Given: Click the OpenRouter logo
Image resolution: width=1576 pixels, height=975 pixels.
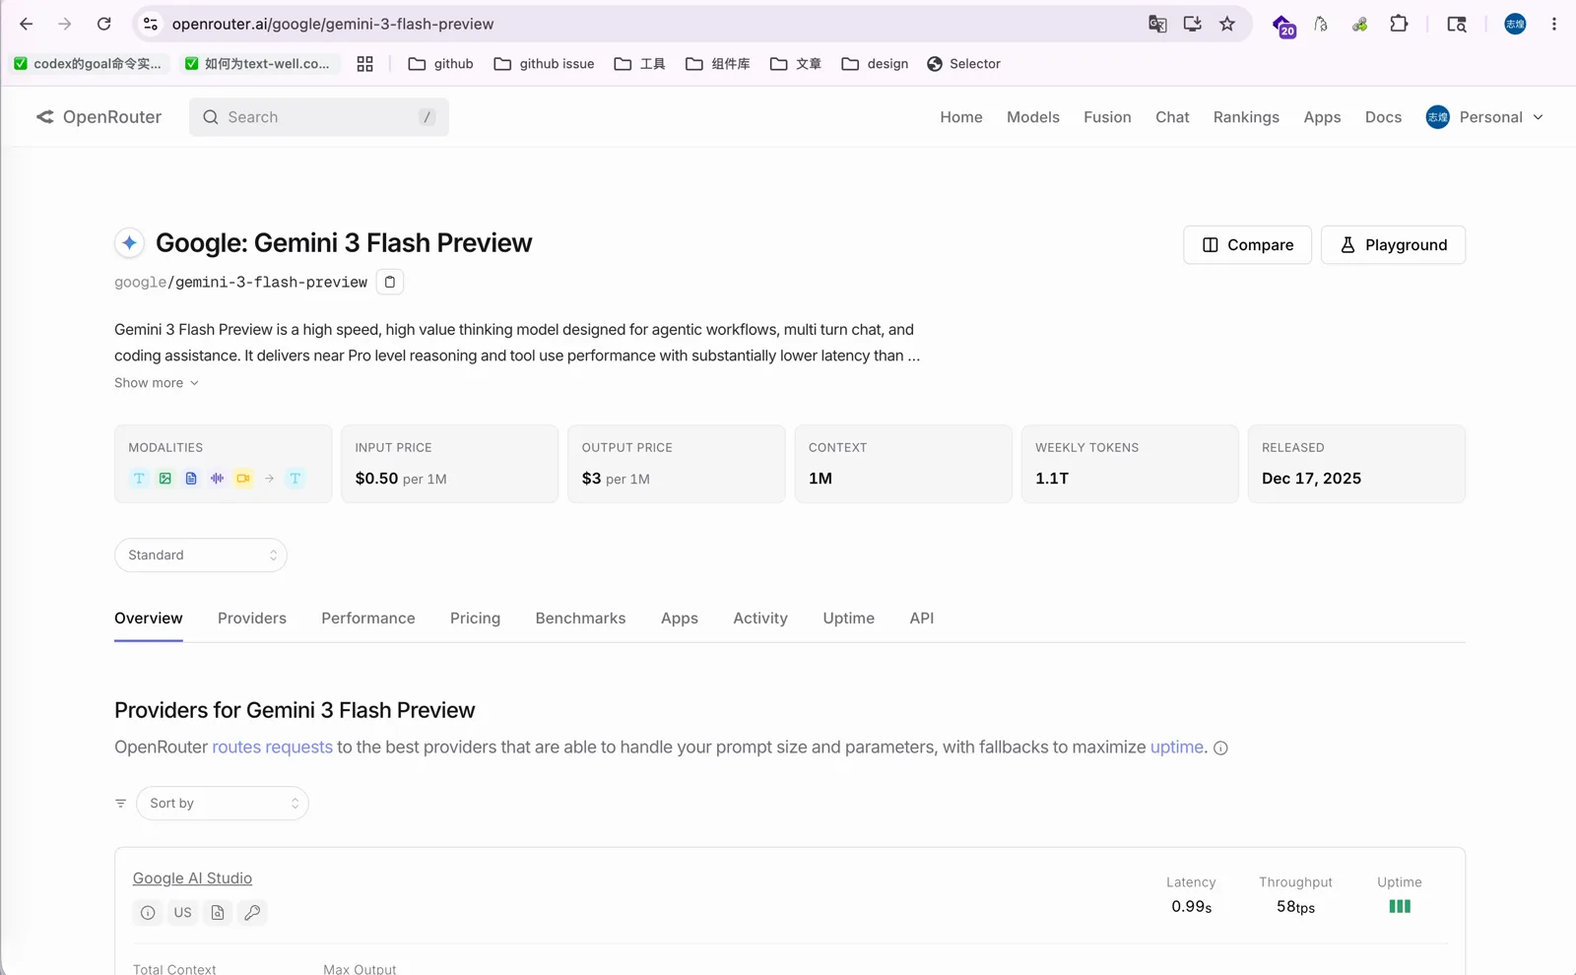Looking at the screenshot, I should pyautogui.click(x=98, y=117).
